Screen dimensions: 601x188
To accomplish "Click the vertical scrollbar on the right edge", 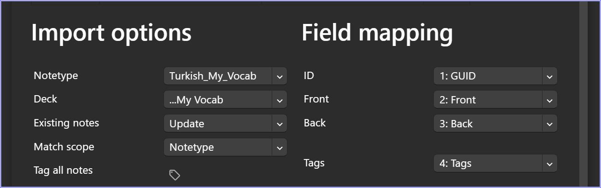I will (x=583, y=92).
